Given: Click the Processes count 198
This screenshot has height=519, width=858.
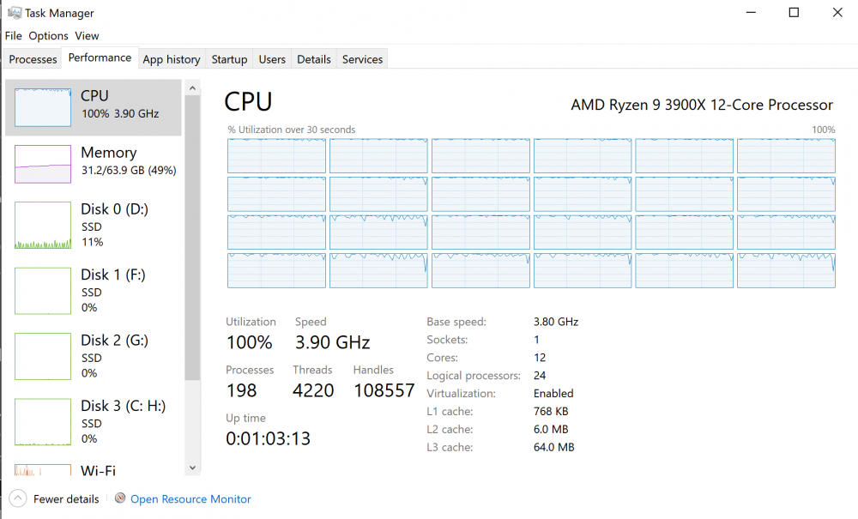Looking at the screenshot, I should click(x=241, y=390).
